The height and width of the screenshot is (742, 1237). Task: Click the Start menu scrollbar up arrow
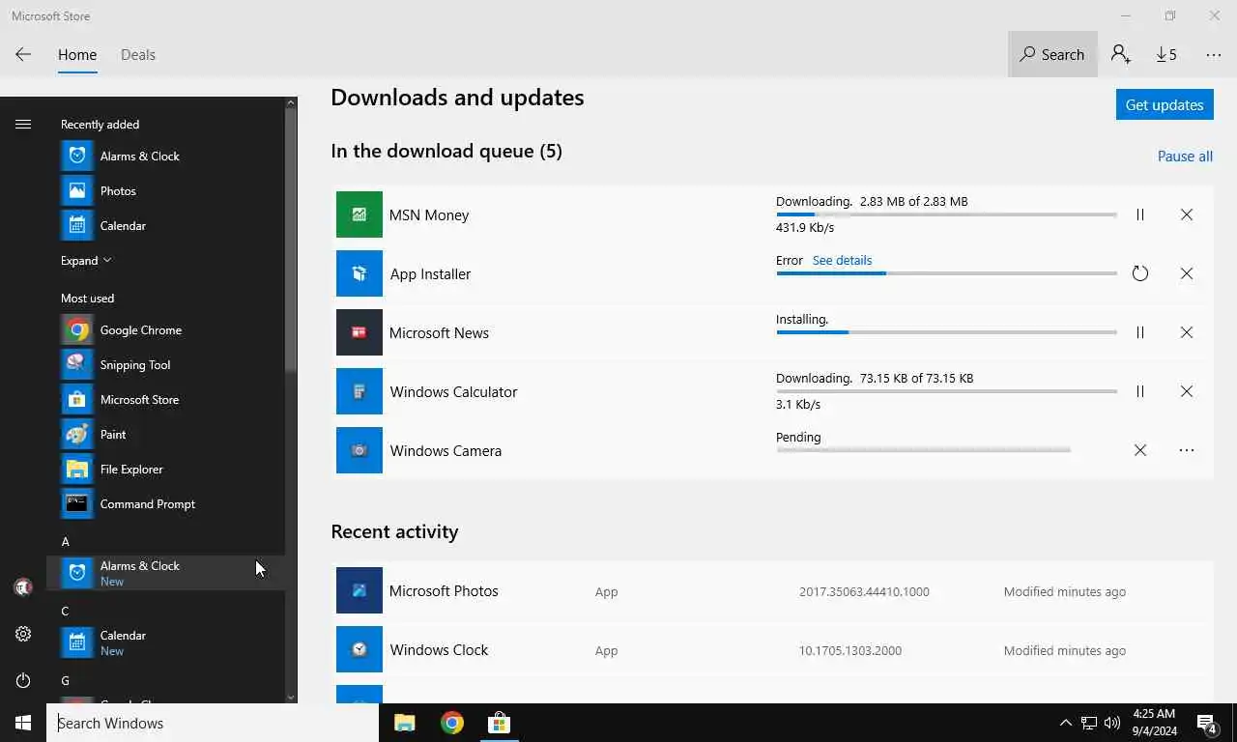click(291, 102)
